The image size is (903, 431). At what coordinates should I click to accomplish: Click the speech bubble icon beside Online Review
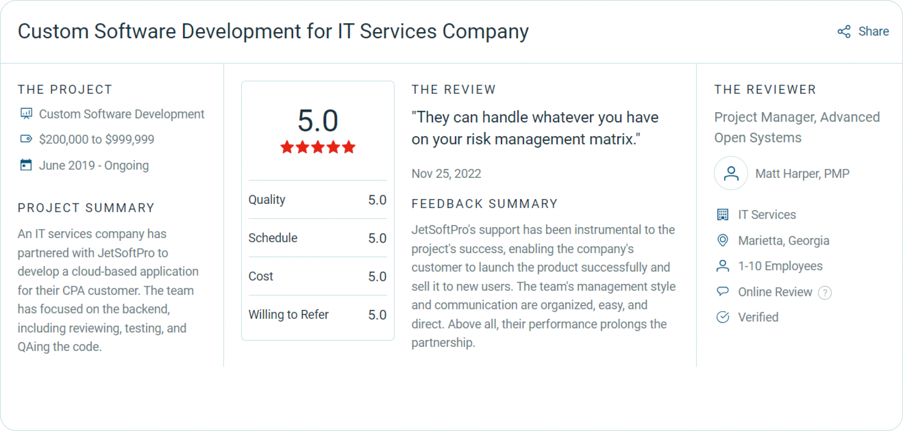pyautogui.click(x=722, y=291)
